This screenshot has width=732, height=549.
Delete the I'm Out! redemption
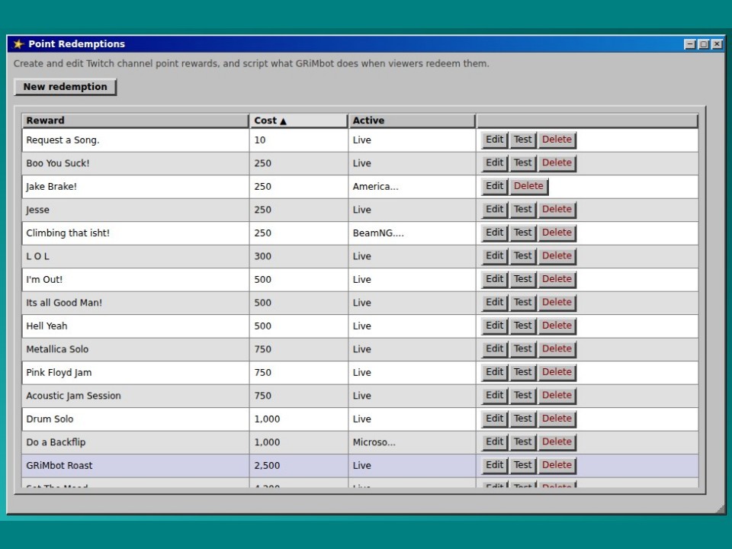557,279
